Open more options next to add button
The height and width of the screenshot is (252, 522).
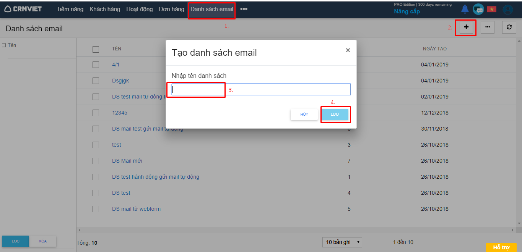[x=487, y=27]
